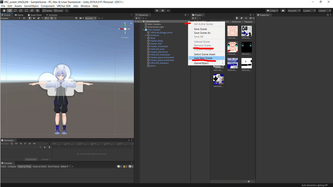Switch to the Game tab
This screenshot has width=333, height=187.
click(x=19, y=15)
